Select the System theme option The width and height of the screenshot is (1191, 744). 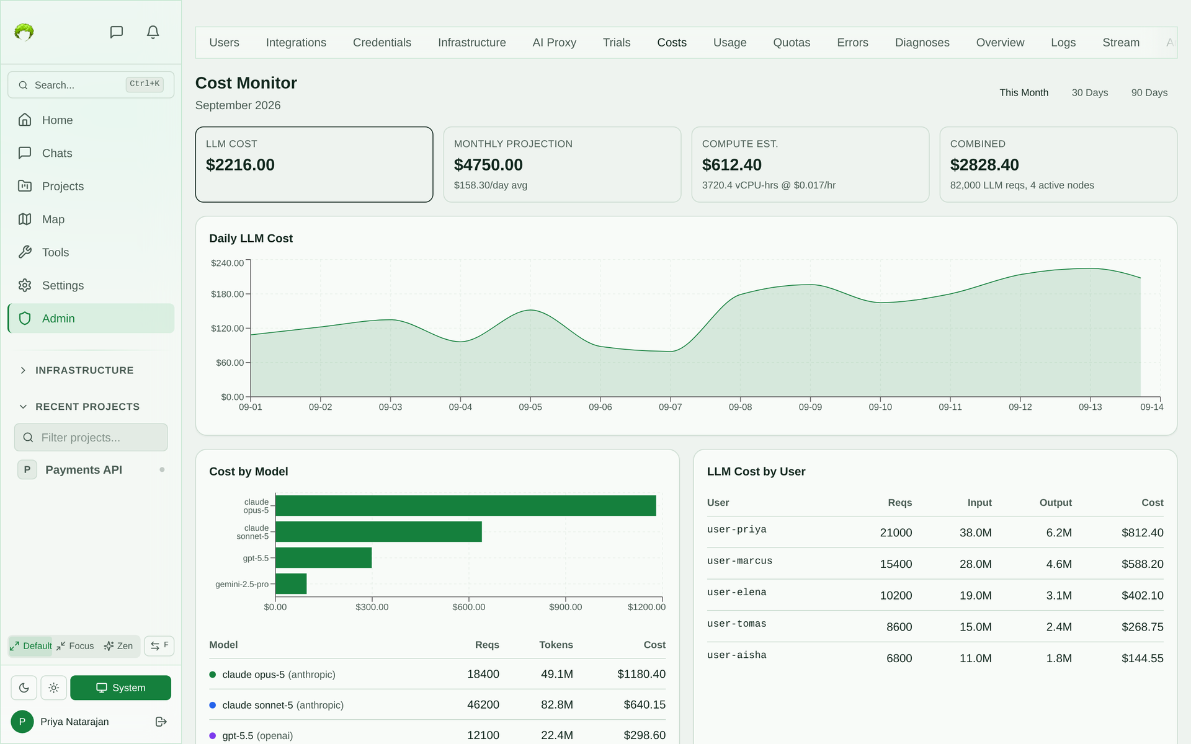(121, 688)
